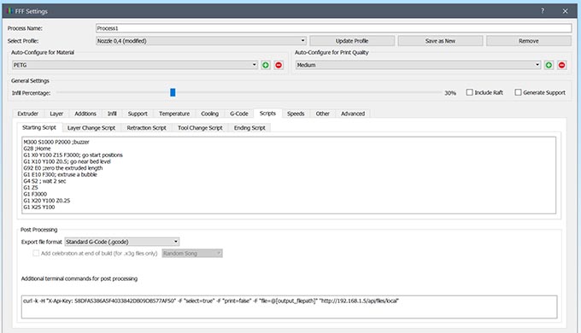
Task: Open the Ending Script sub-tab
Action: coord(249,128)
